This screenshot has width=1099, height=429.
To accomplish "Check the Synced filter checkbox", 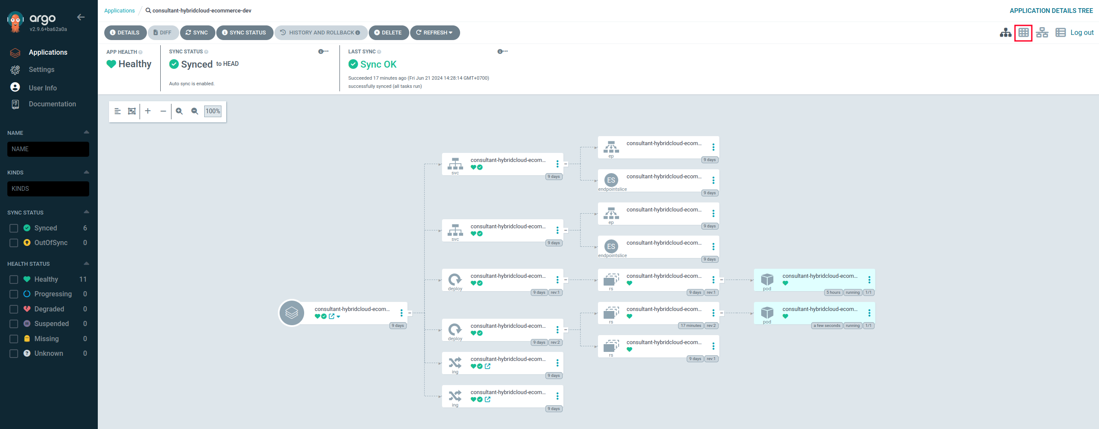I will point(14,228).
